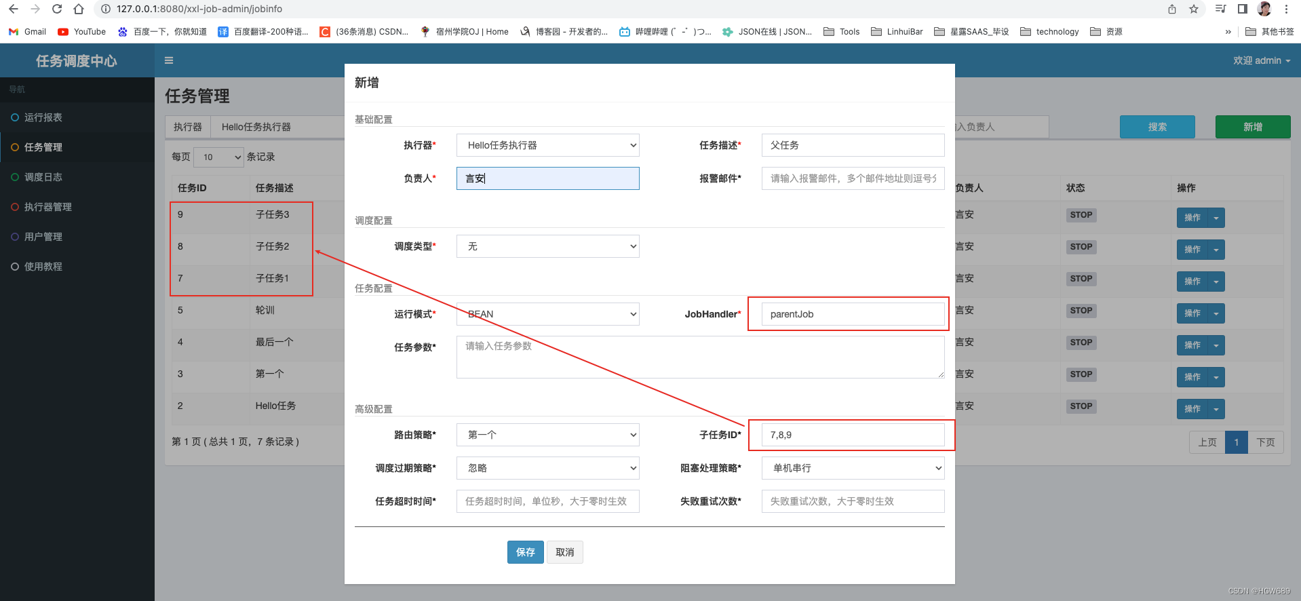Open the 调度日志 sidebar item
The width and height of the screenshot is (1301, 601).
[77, 177]
